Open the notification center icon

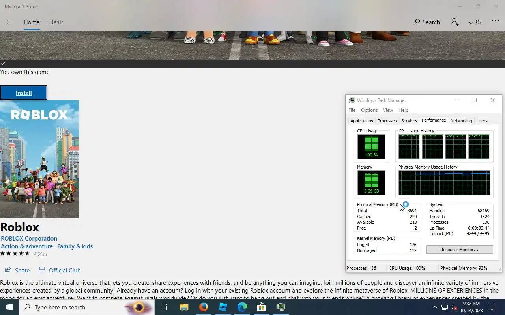point(492,307)
